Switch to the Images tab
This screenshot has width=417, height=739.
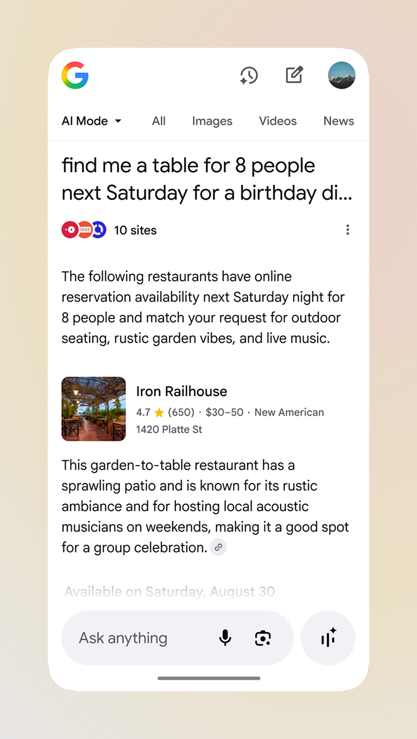212,121
